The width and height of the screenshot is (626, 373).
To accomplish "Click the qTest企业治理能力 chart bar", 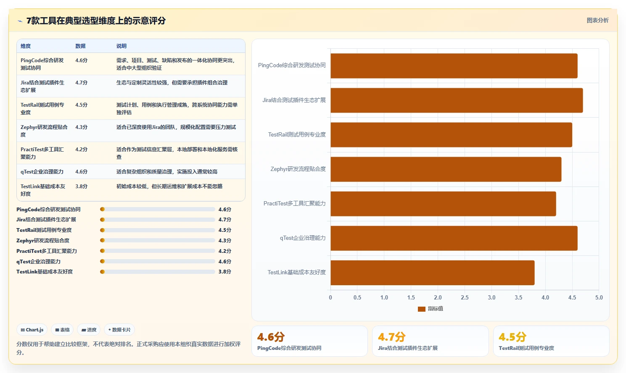I will [x=454, y=238].
